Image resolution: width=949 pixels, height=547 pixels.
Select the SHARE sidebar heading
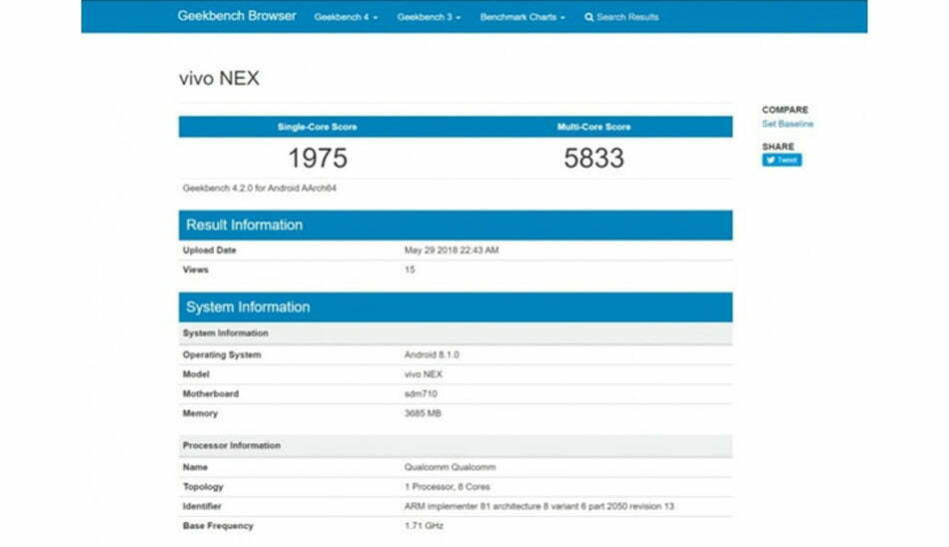[778, 147]
